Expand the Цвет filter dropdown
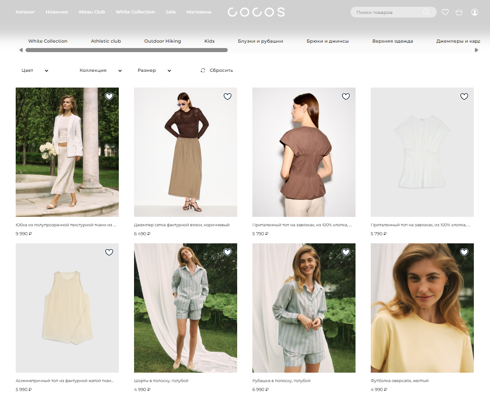Screen dimensions: 490x396 tap(35, 70)
